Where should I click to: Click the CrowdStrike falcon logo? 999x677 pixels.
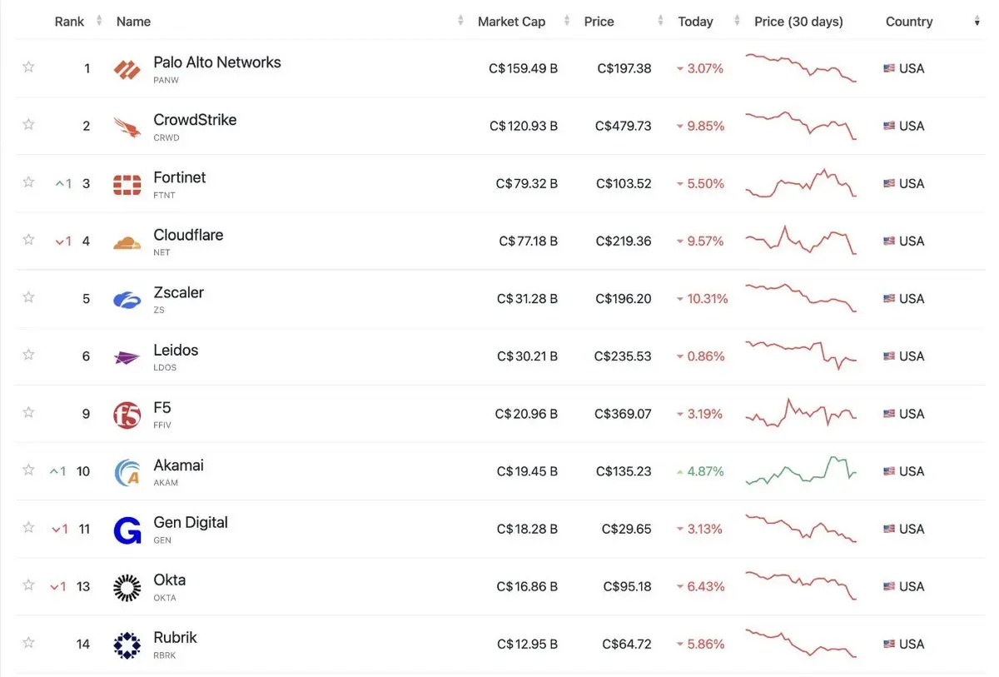(x=127, y=127)
